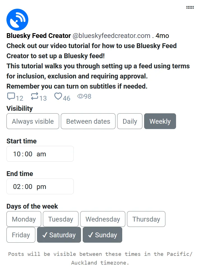The width and height of the screenshot is (201, 273).
Task: Click the reply comment icon
Action: tap(11, 96)
